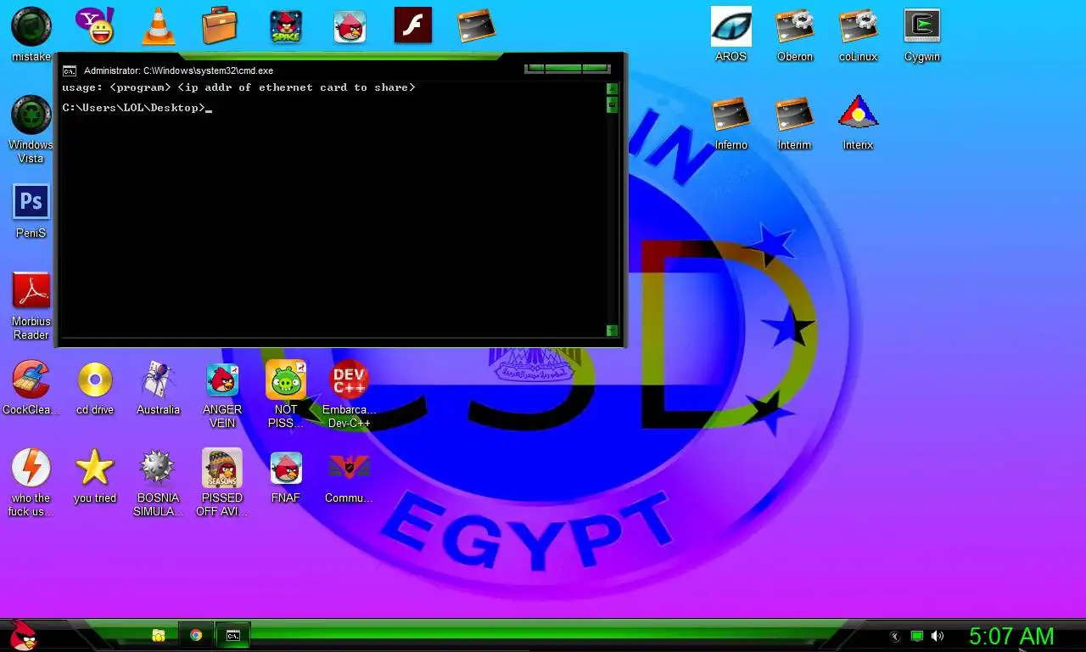Open the folder icon on the taskbar
This screenshot has width=1086, height=652.
point(158,635)
